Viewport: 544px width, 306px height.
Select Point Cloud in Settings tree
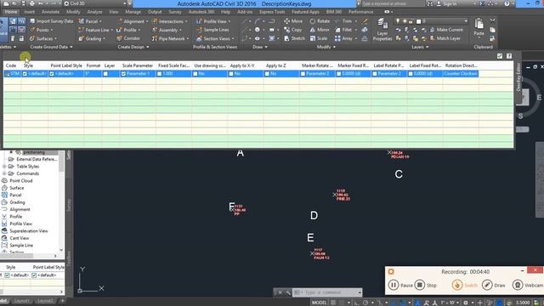(x=20, y=181)
